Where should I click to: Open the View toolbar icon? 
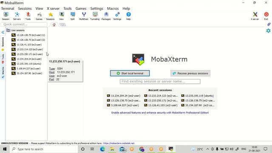61,16
